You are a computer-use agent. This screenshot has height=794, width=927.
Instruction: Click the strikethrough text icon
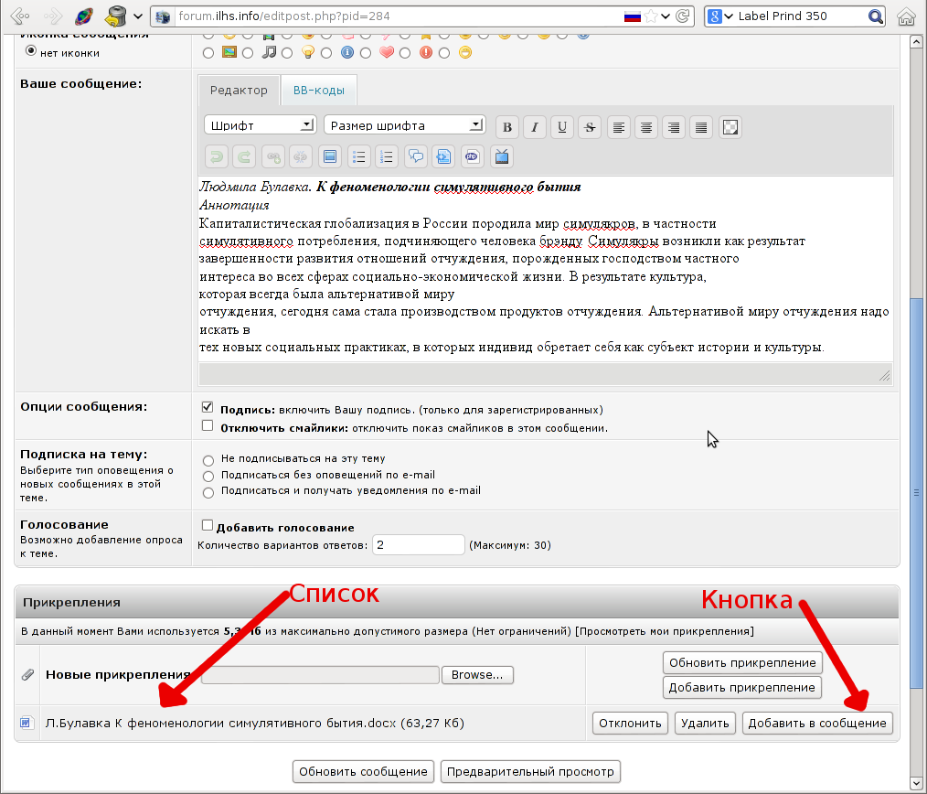(590, 127)
